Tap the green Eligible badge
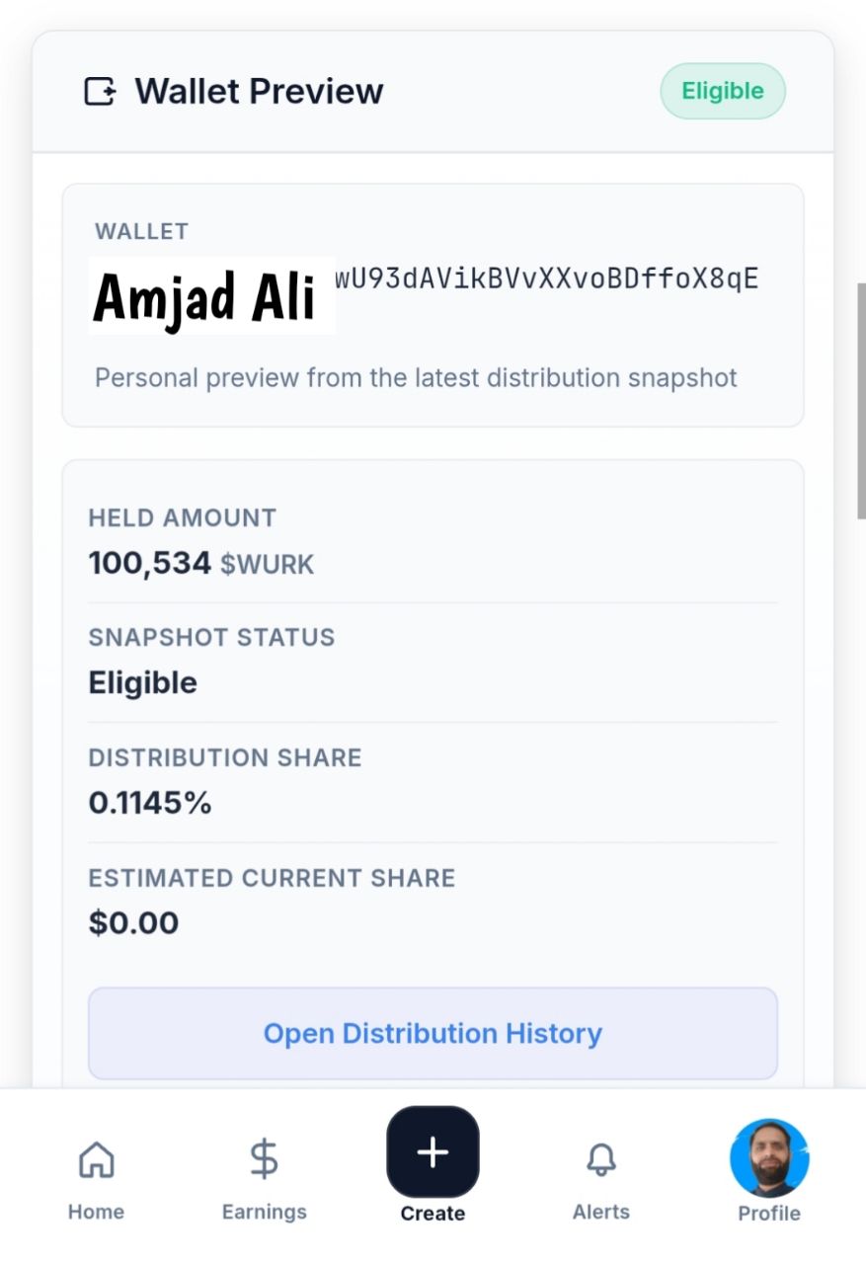The image size is (866, 1264). click(723, 91)
